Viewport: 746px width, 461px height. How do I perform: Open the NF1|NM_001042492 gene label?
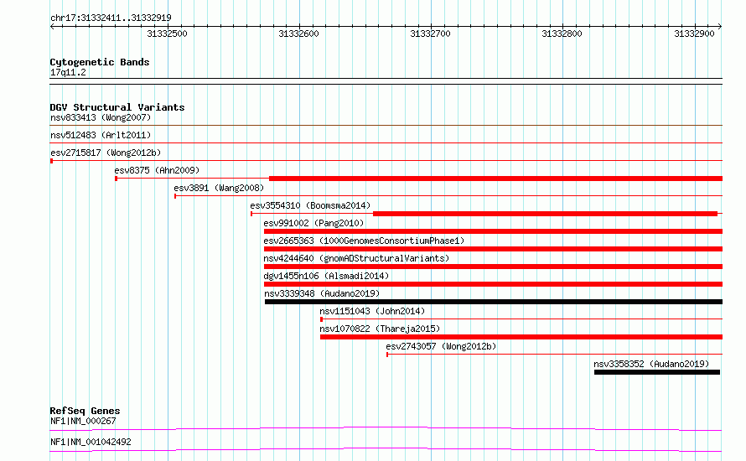pyautogui.click(x=91, y=442)
